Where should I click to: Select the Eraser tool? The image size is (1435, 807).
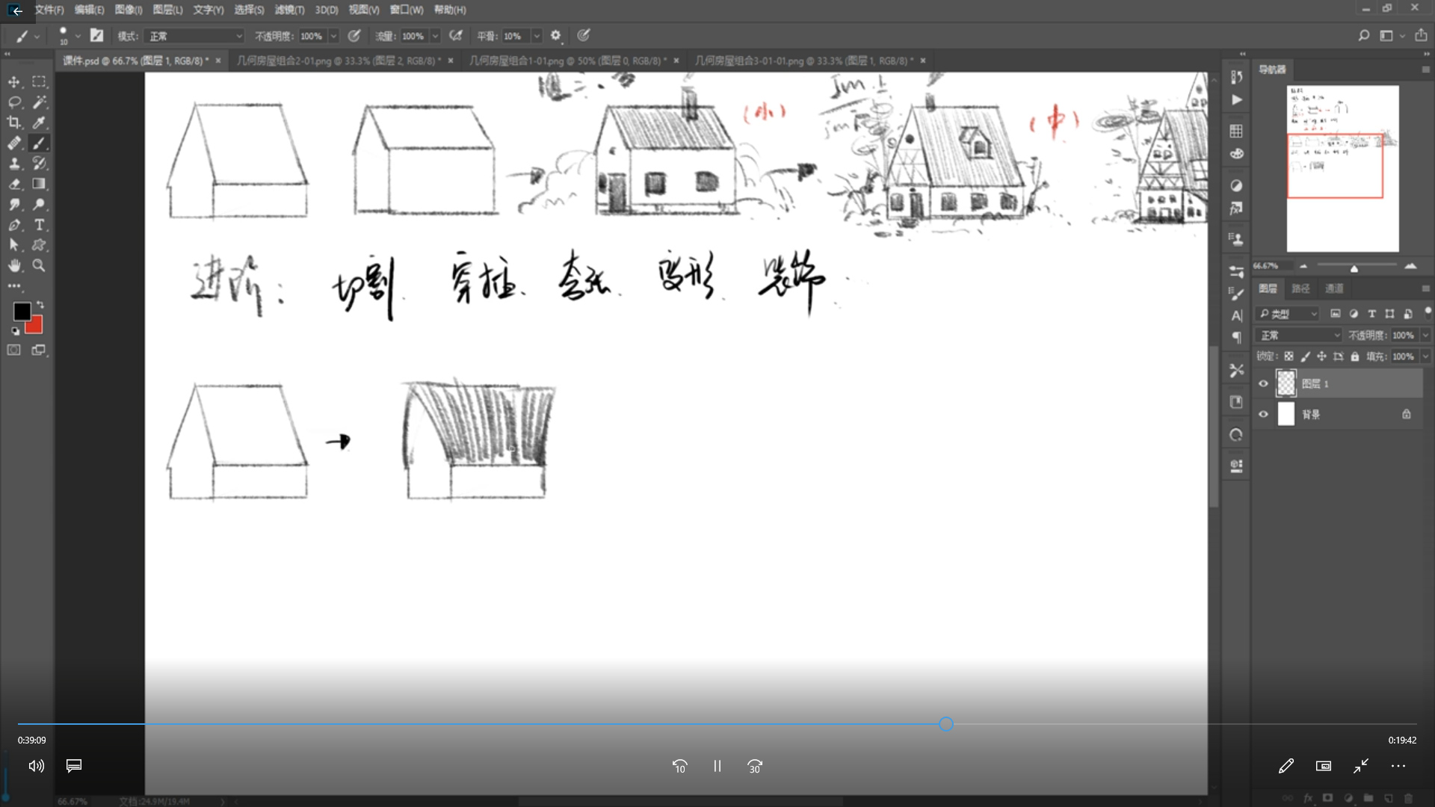(14, 184)
